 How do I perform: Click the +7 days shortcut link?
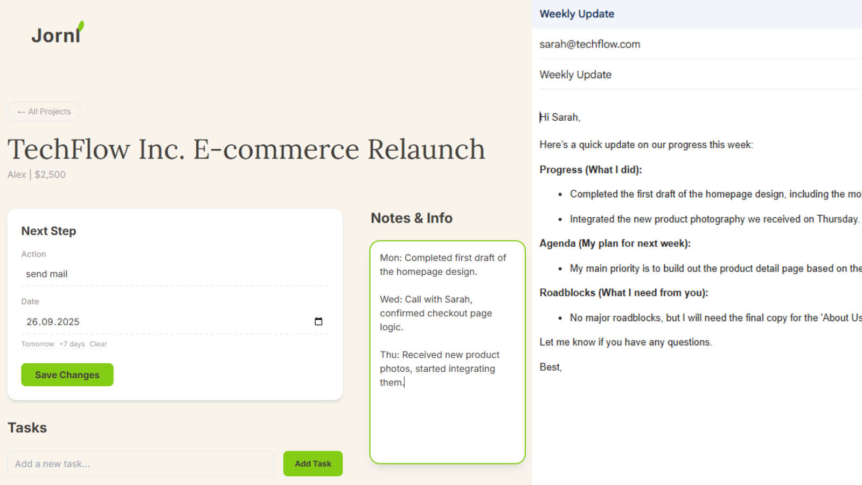pyautogui.click(x=72, y=344)
